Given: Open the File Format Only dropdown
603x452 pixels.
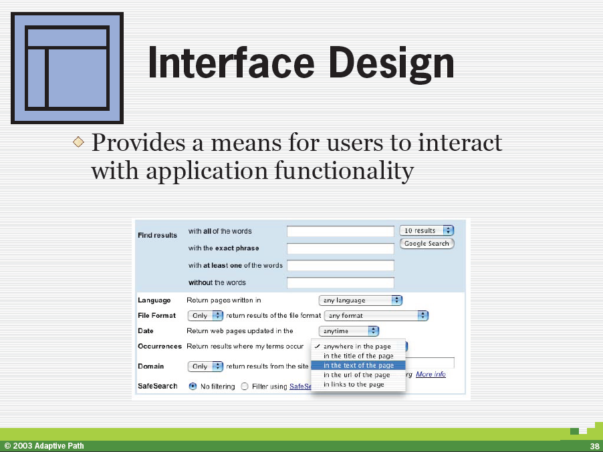Looking at the screenshot, I should (206, 315).
